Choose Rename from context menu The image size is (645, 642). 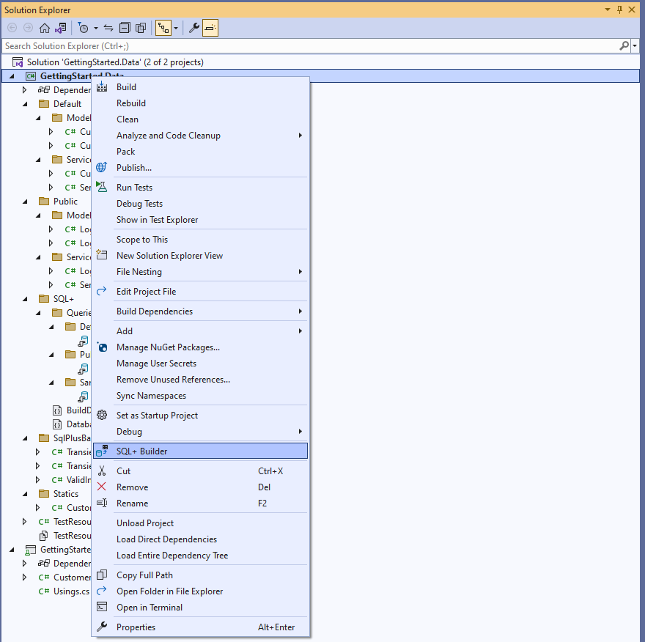(x=200, y=503)
